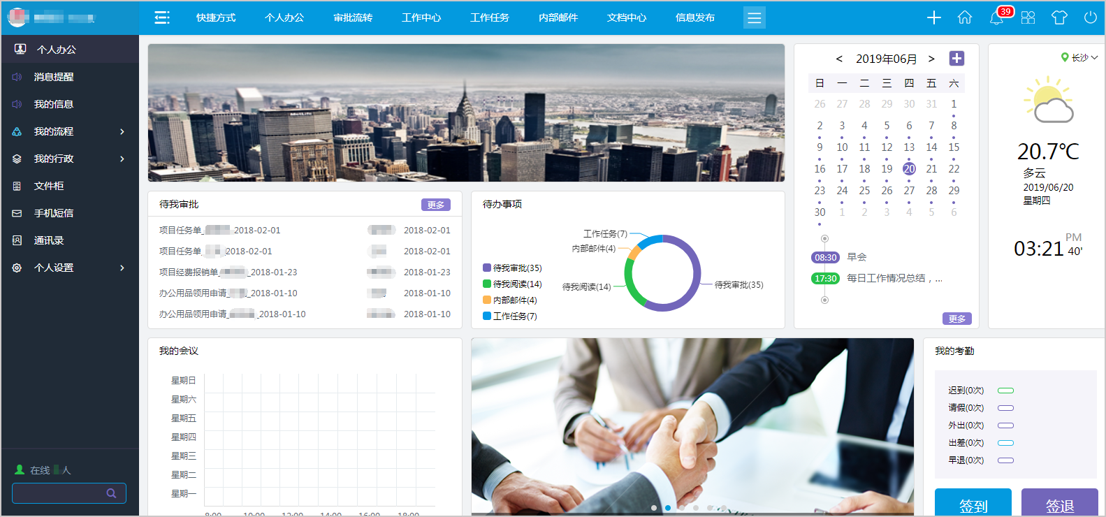Toggle the 待我阅读 legend item
Viewport: 1106px width, 517px height.
(x=512, y=284)
